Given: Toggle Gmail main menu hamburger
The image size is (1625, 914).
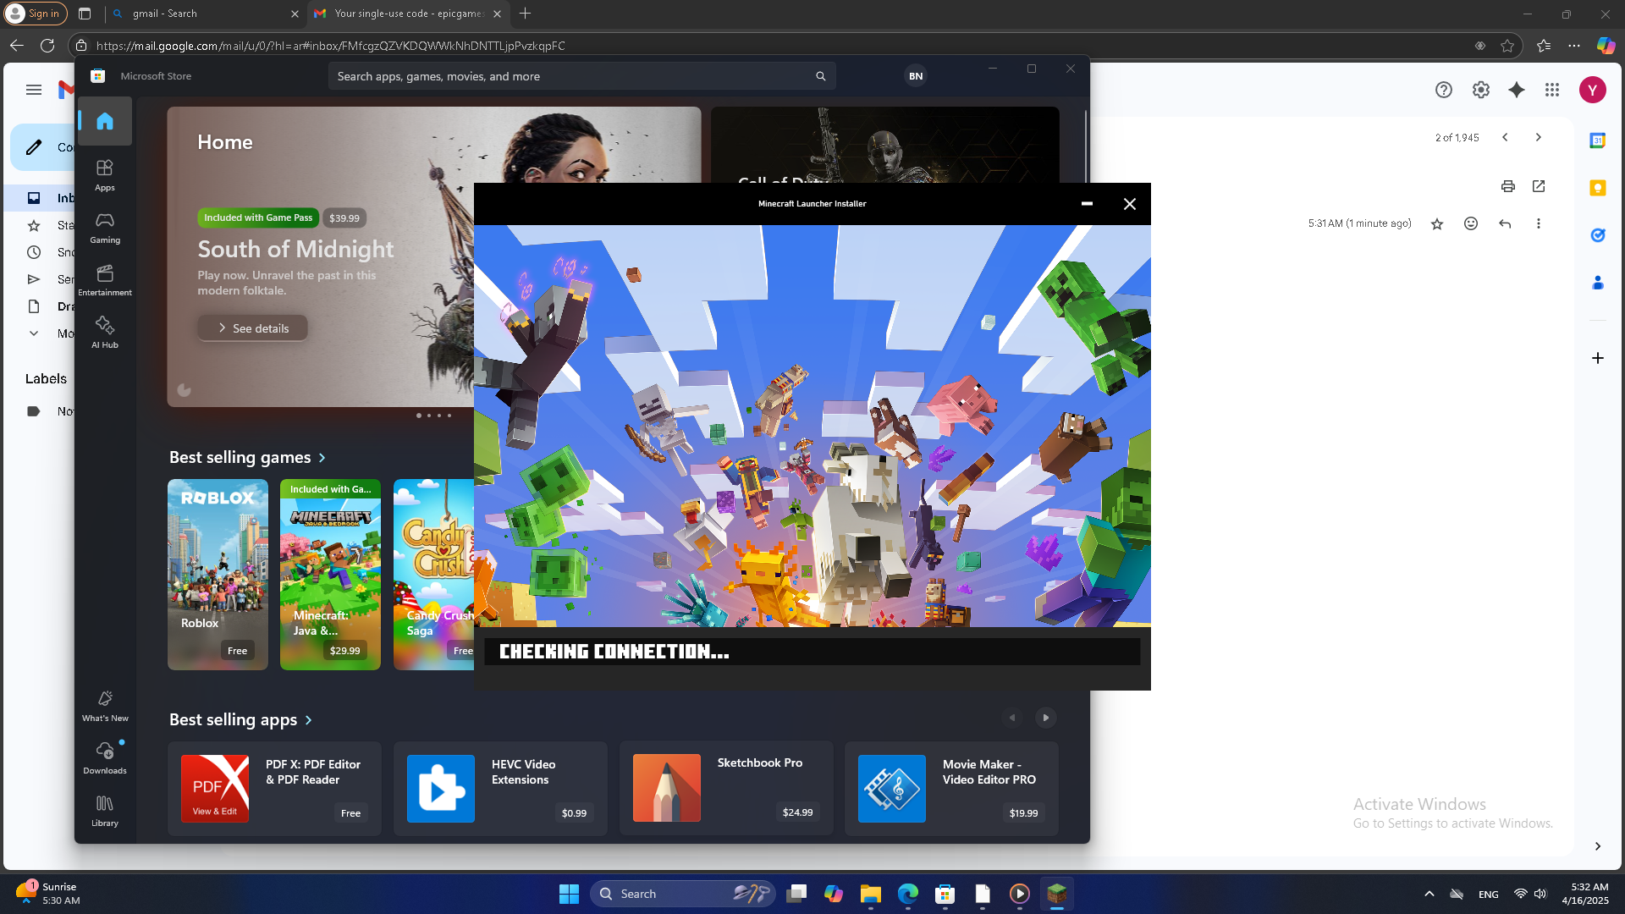Looking at the screenshot, I should pyautogui.click(x=34, y=90).
